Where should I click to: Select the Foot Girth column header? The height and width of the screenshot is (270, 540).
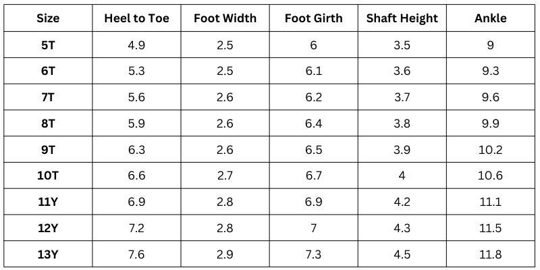[313, 18]
